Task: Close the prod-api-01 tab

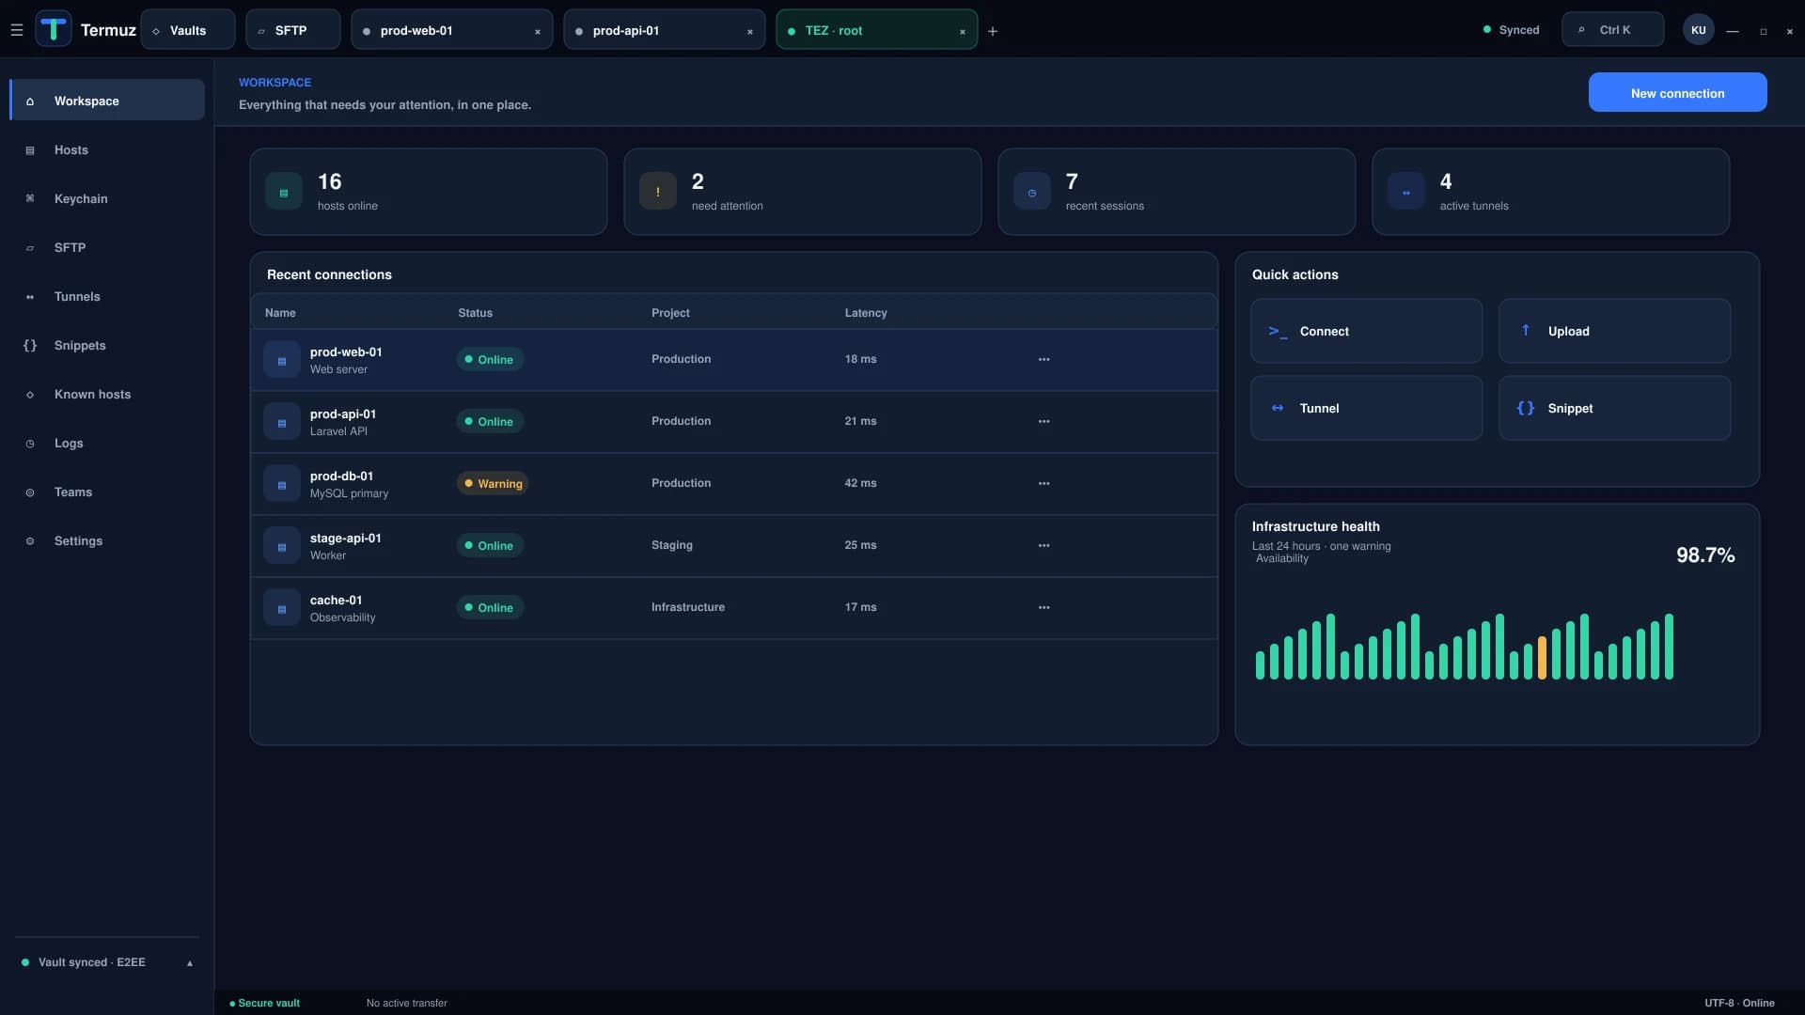Action: pos(750,32)
